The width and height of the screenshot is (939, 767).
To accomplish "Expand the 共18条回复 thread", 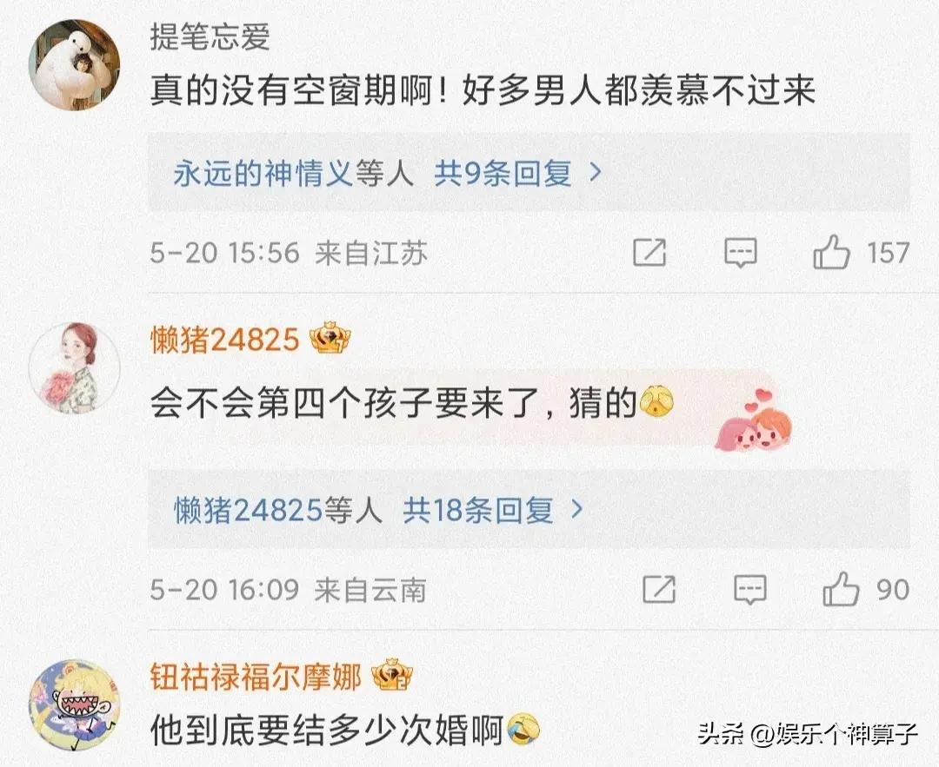I will point(477,511).
